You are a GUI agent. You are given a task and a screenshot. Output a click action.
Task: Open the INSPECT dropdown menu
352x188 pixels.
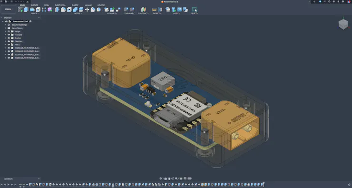coord(157,13)
